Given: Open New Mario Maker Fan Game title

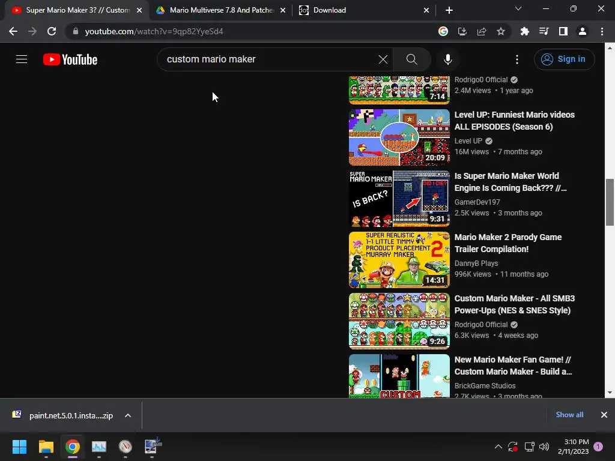Looking at the screenshot, I should click(513, 366).
